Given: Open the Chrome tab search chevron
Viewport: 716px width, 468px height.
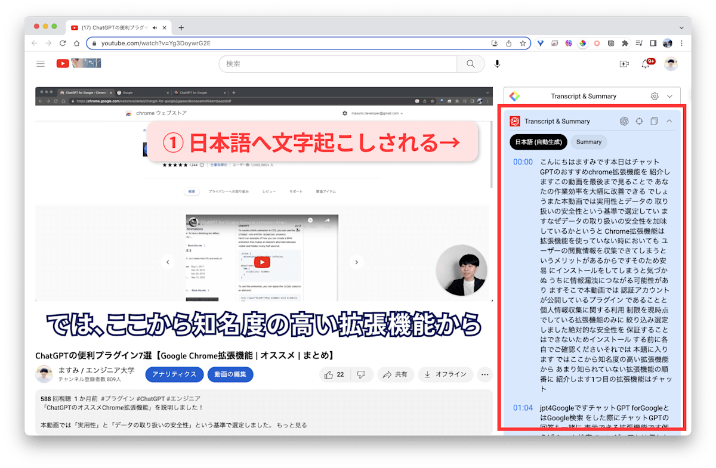Looking at the screenshot, I should click(x=681, y=27).
